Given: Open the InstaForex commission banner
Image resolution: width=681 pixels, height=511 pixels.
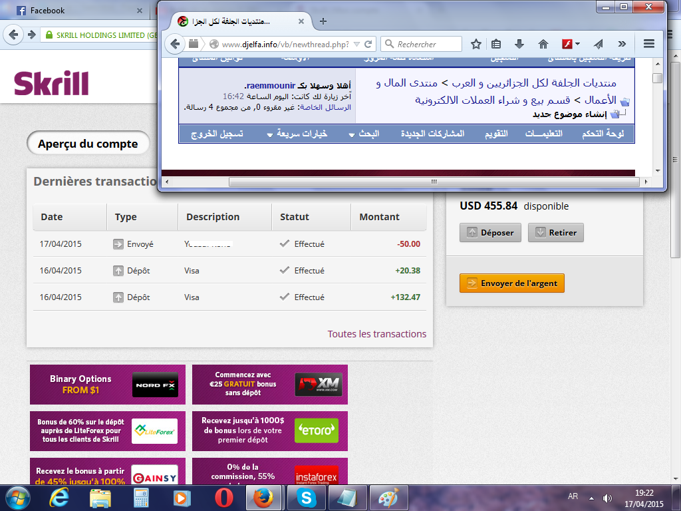Looking at the screenshot, I should pyautogui.click(x=270, y=472).
